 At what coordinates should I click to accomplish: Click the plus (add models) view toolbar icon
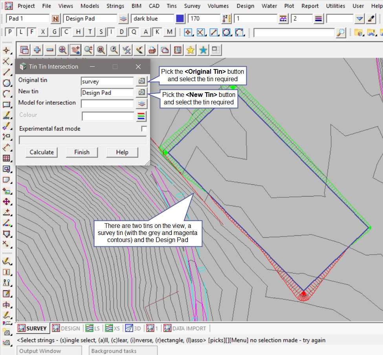37,50
